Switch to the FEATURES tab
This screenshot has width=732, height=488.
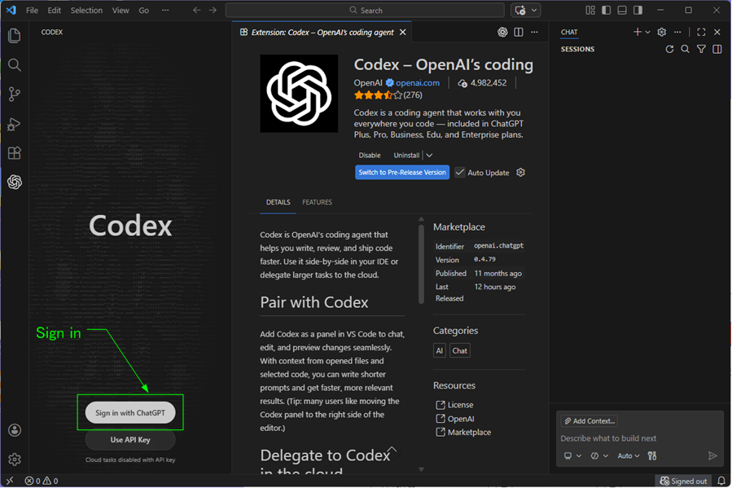[x=317, y=202]
